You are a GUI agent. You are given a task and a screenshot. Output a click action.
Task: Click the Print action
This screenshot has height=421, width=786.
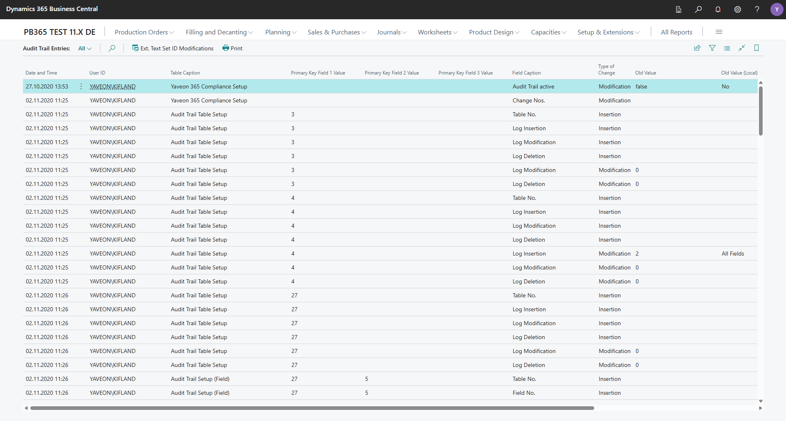click(x=232, y=48)
